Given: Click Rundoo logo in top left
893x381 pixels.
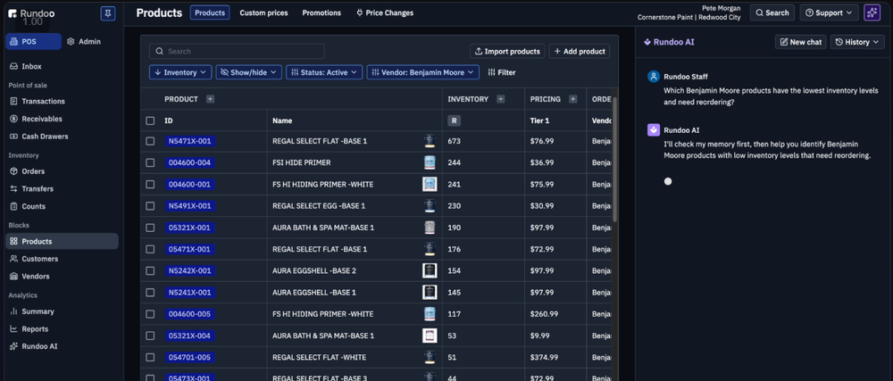Looking at the screenshot, I should click(x=32, y=13).
